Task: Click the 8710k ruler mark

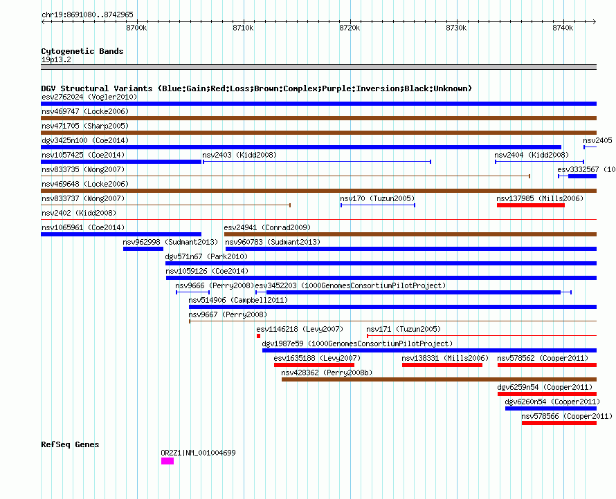Action: point(243,28)
